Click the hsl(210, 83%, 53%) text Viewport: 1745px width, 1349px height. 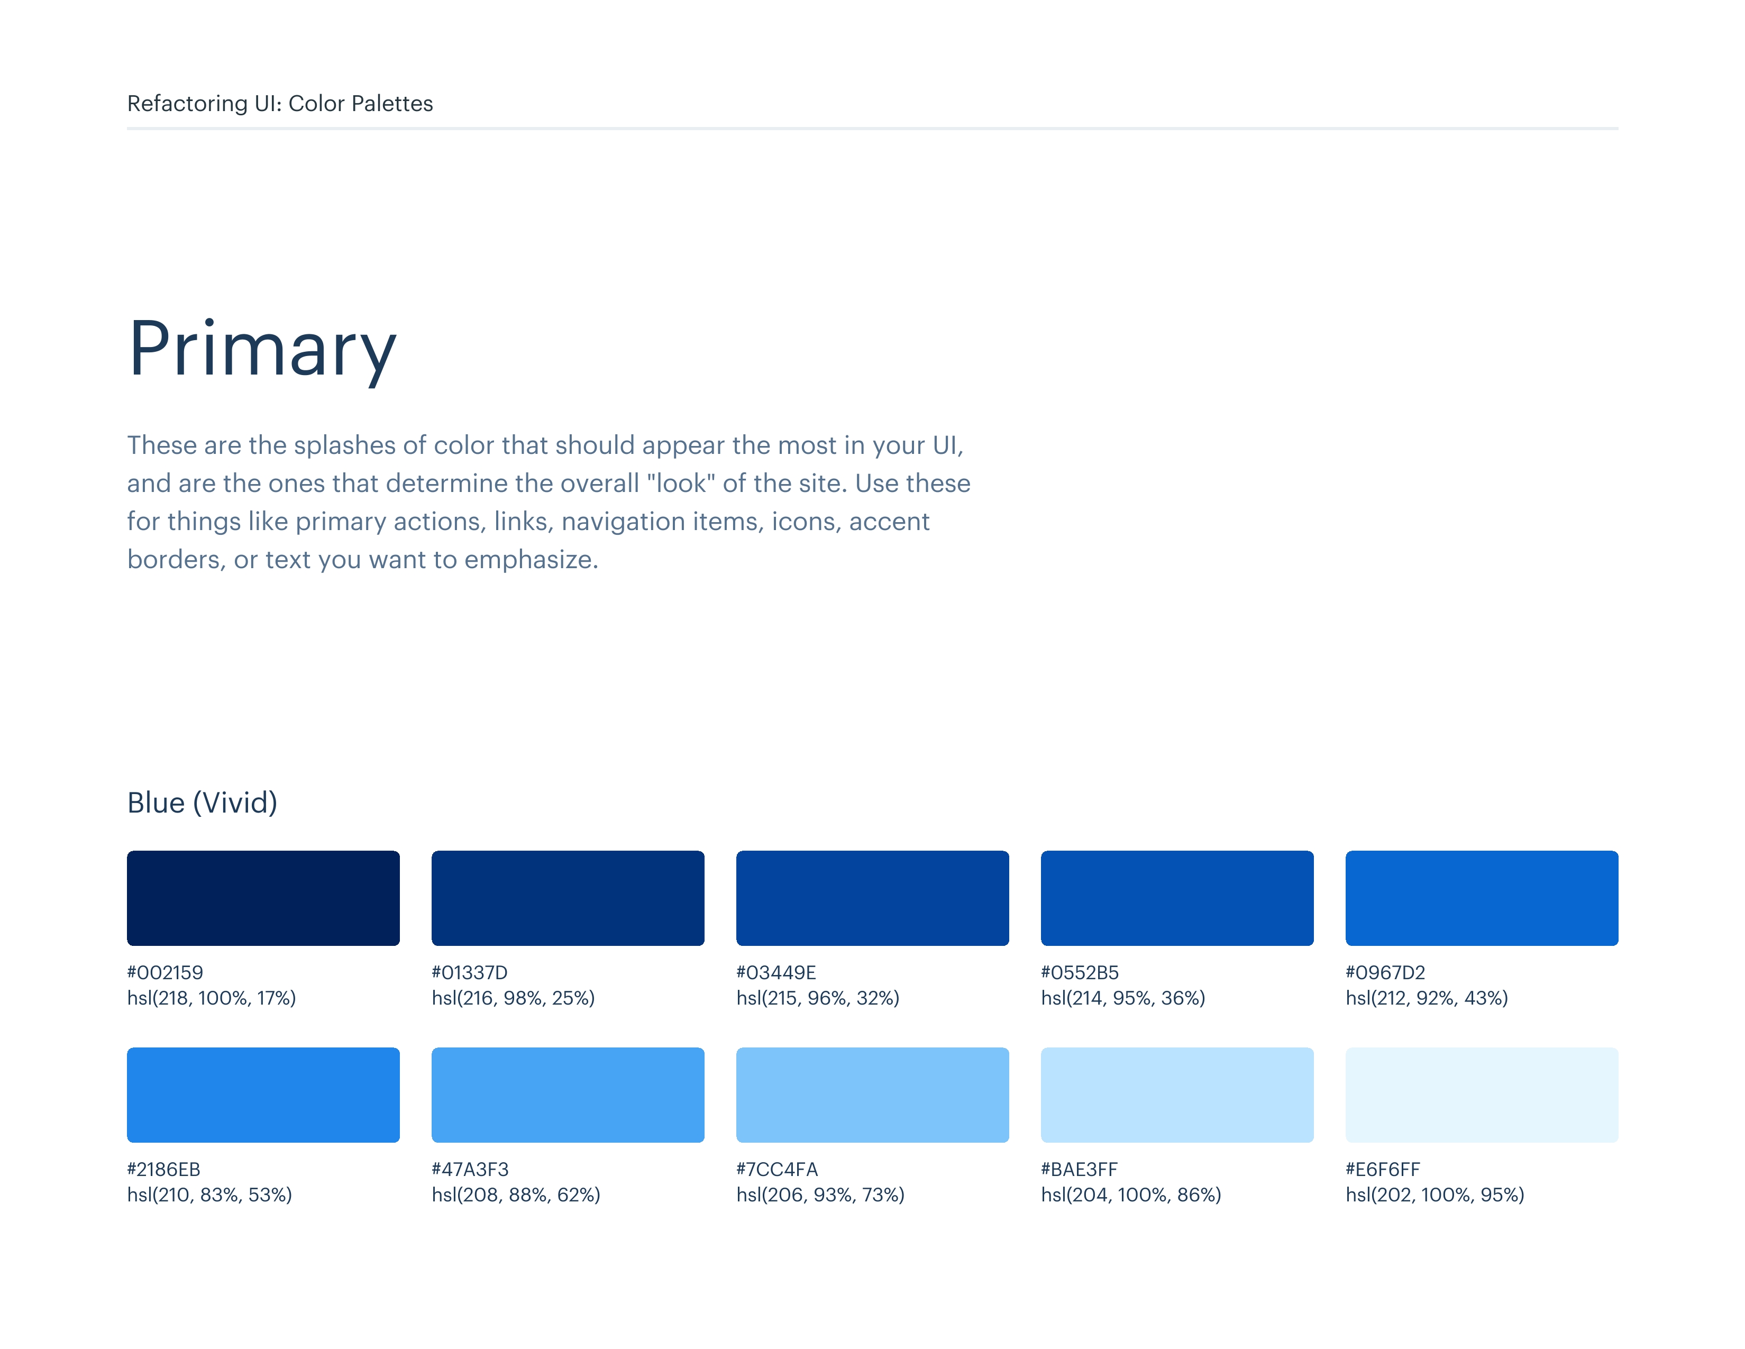click(x=209, y=1195)
